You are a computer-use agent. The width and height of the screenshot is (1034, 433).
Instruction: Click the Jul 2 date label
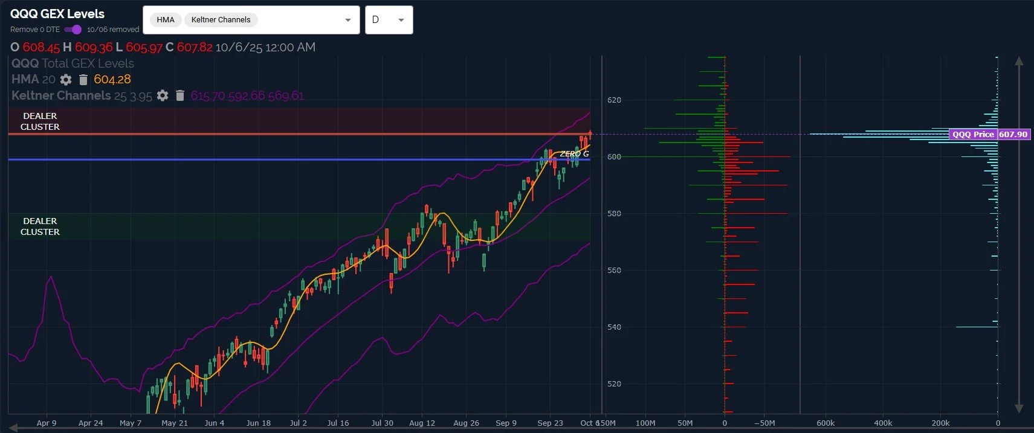tap(299, 423)
